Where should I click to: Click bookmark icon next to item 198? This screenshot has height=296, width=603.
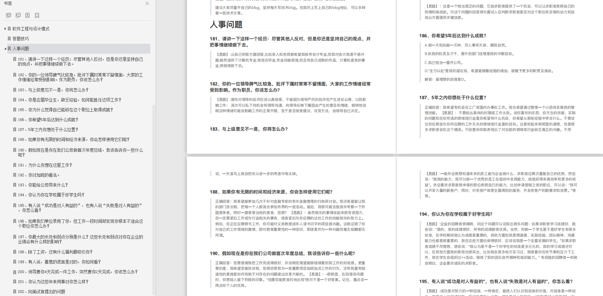pos(15,252)
